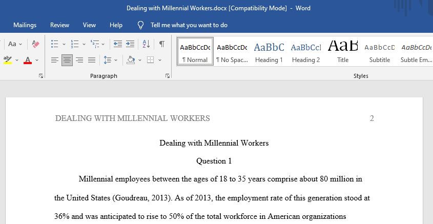Expand the shading color dropdown
Viewport: 433px width, 224px height.
[x=140, y=60]
